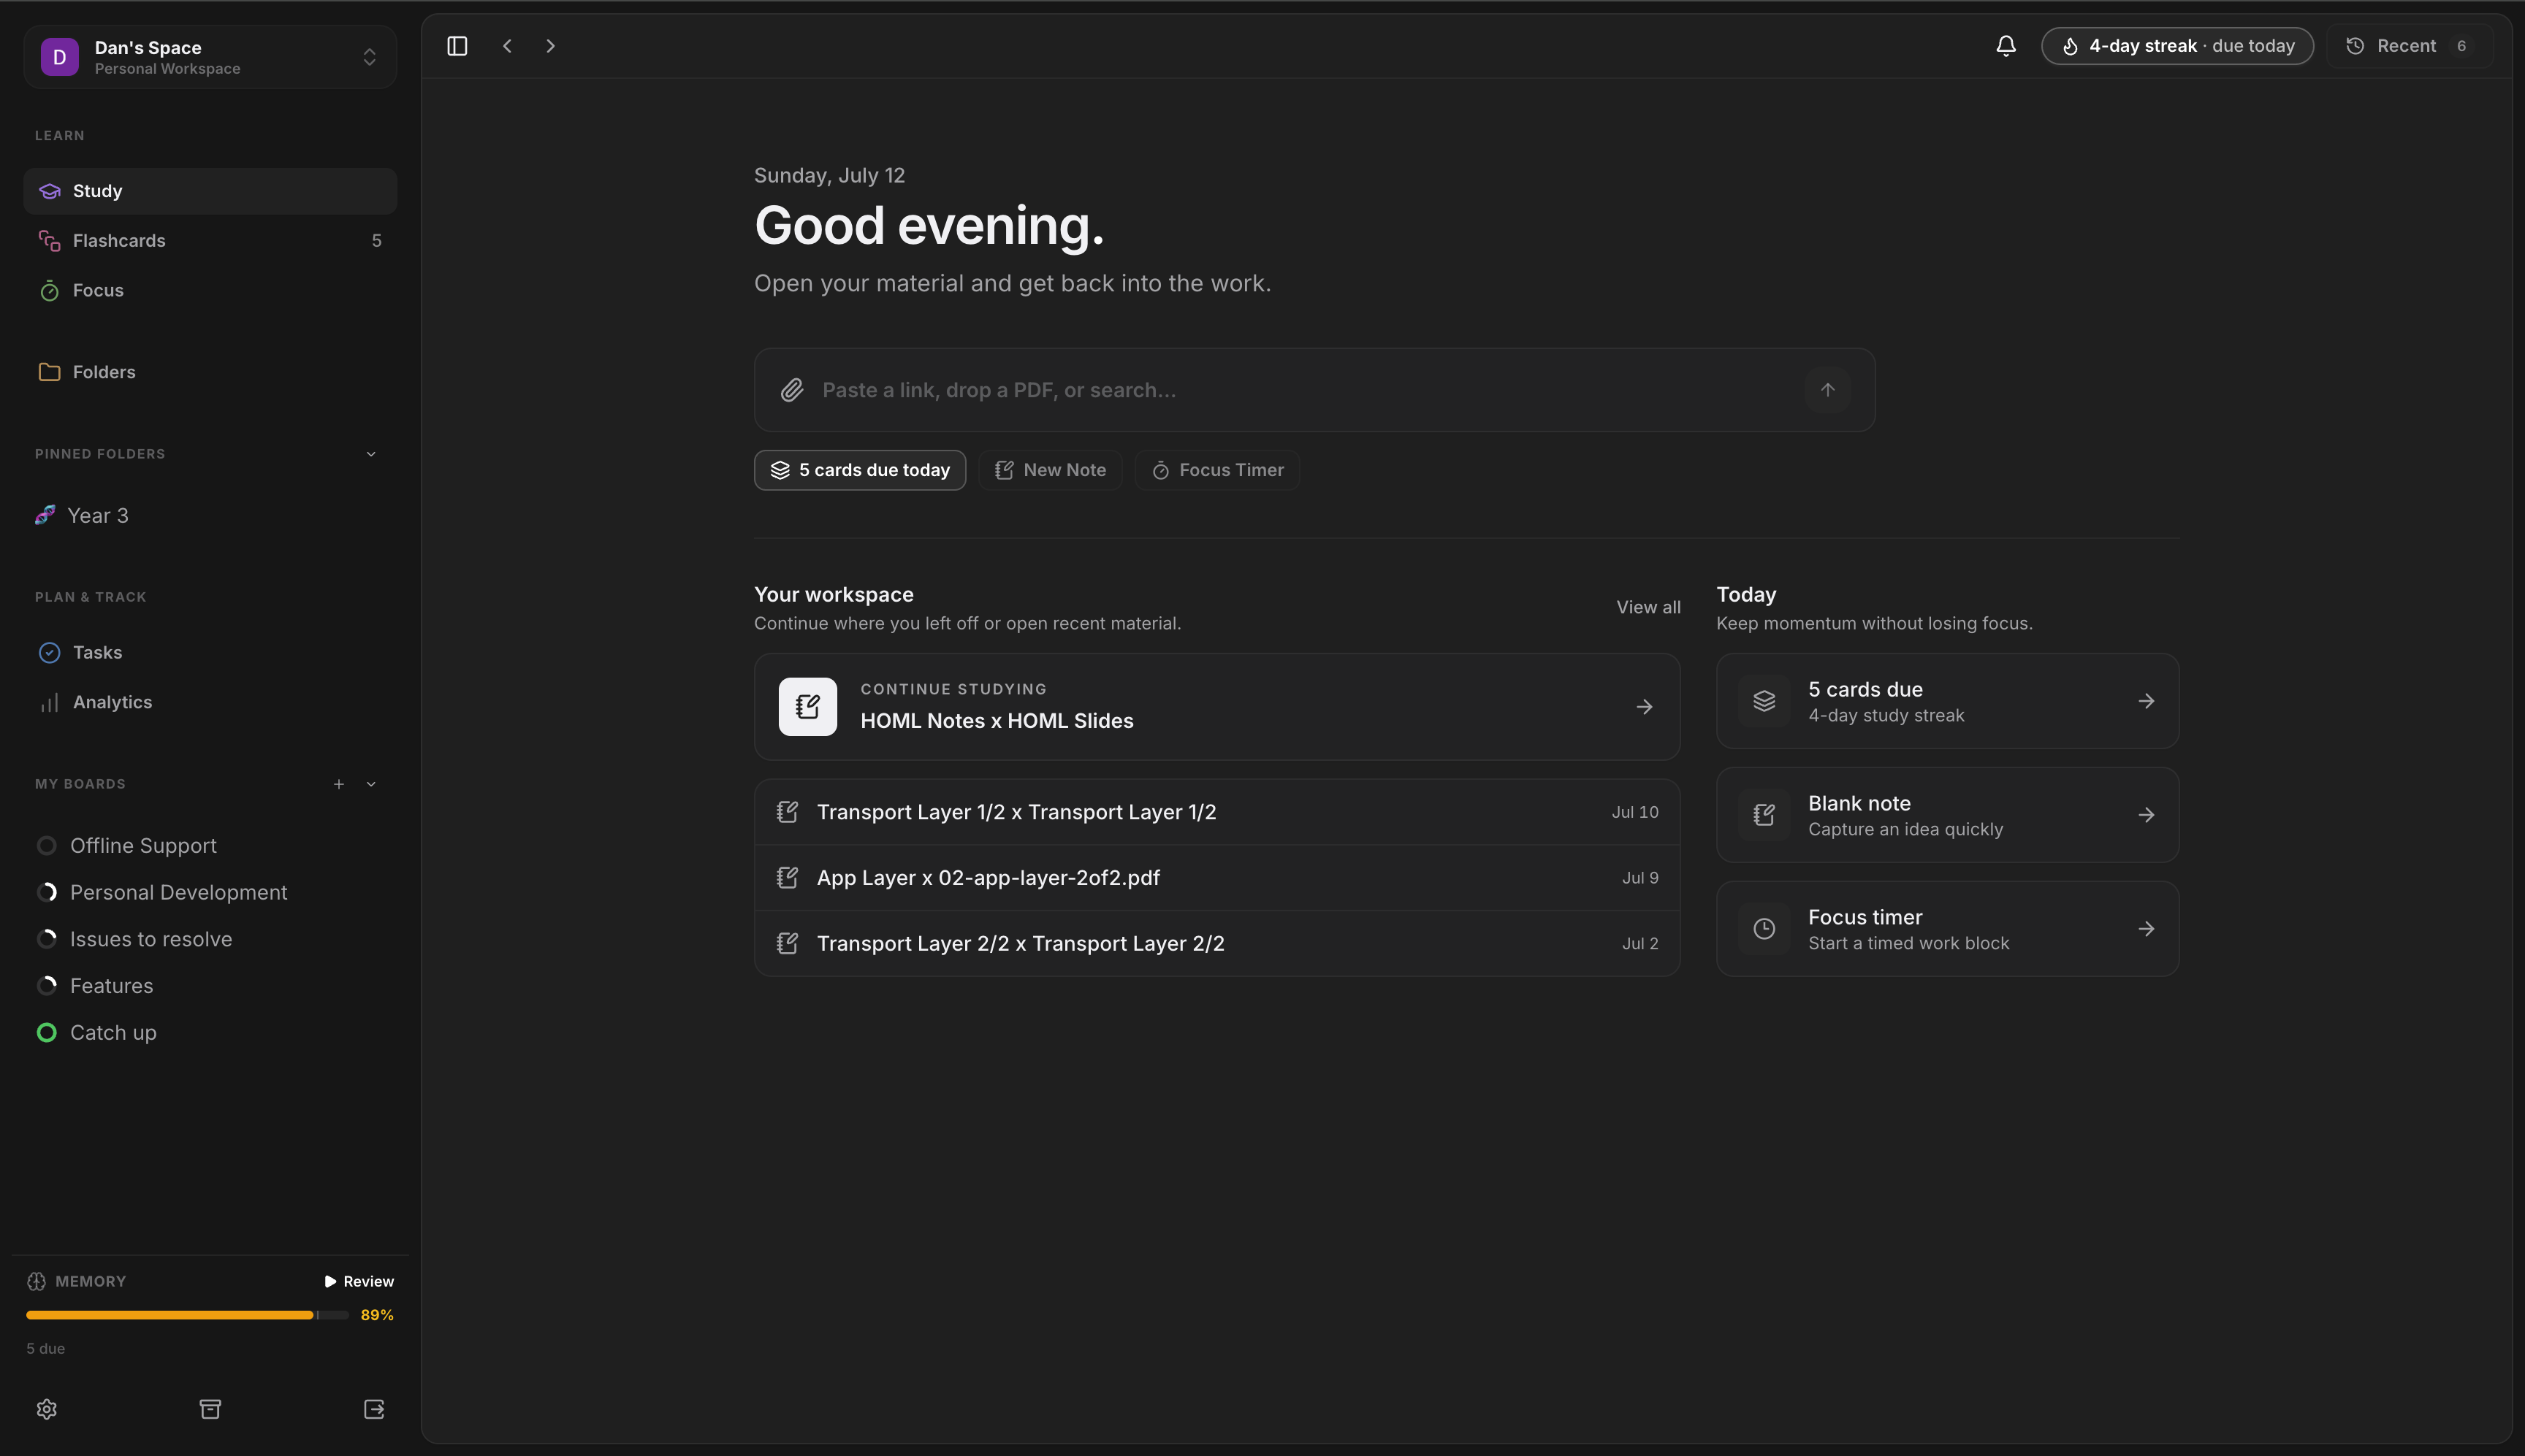Click the purple D workspace avatar
This screenshot has width=2525, height=1456.
pos(60,57)
